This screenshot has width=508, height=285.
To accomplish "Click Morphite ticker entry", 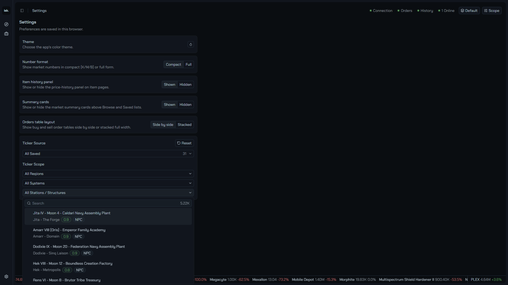I will (357, 279).
